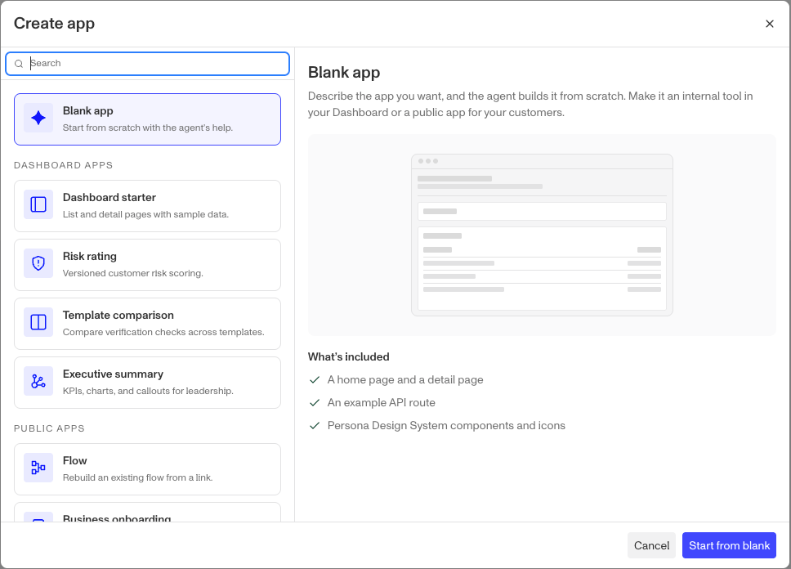791x569 pixels.
Task: Choose the Dashboard starter template
Action: [x=147, y=206]
